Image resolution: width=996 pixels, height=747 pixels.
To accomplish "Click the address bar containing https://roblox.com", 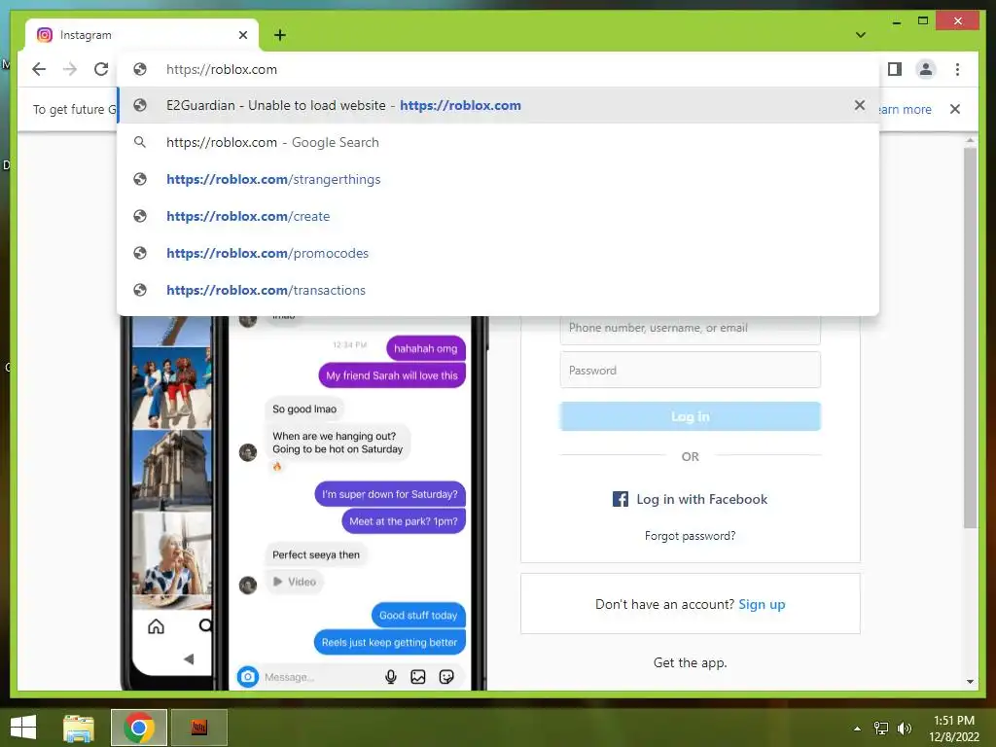I will [x=499, y=69].
